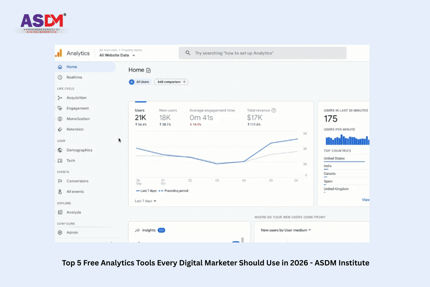
Task: Click the Spain country row
Action: coord(347,181)
